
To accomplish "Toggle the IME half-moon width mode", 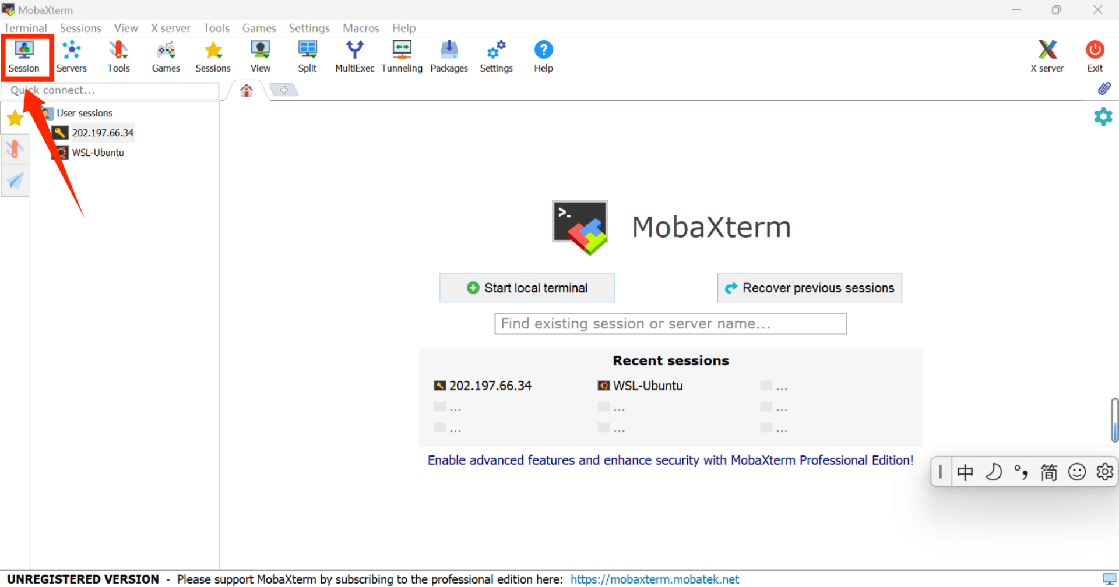I will 993,472.
